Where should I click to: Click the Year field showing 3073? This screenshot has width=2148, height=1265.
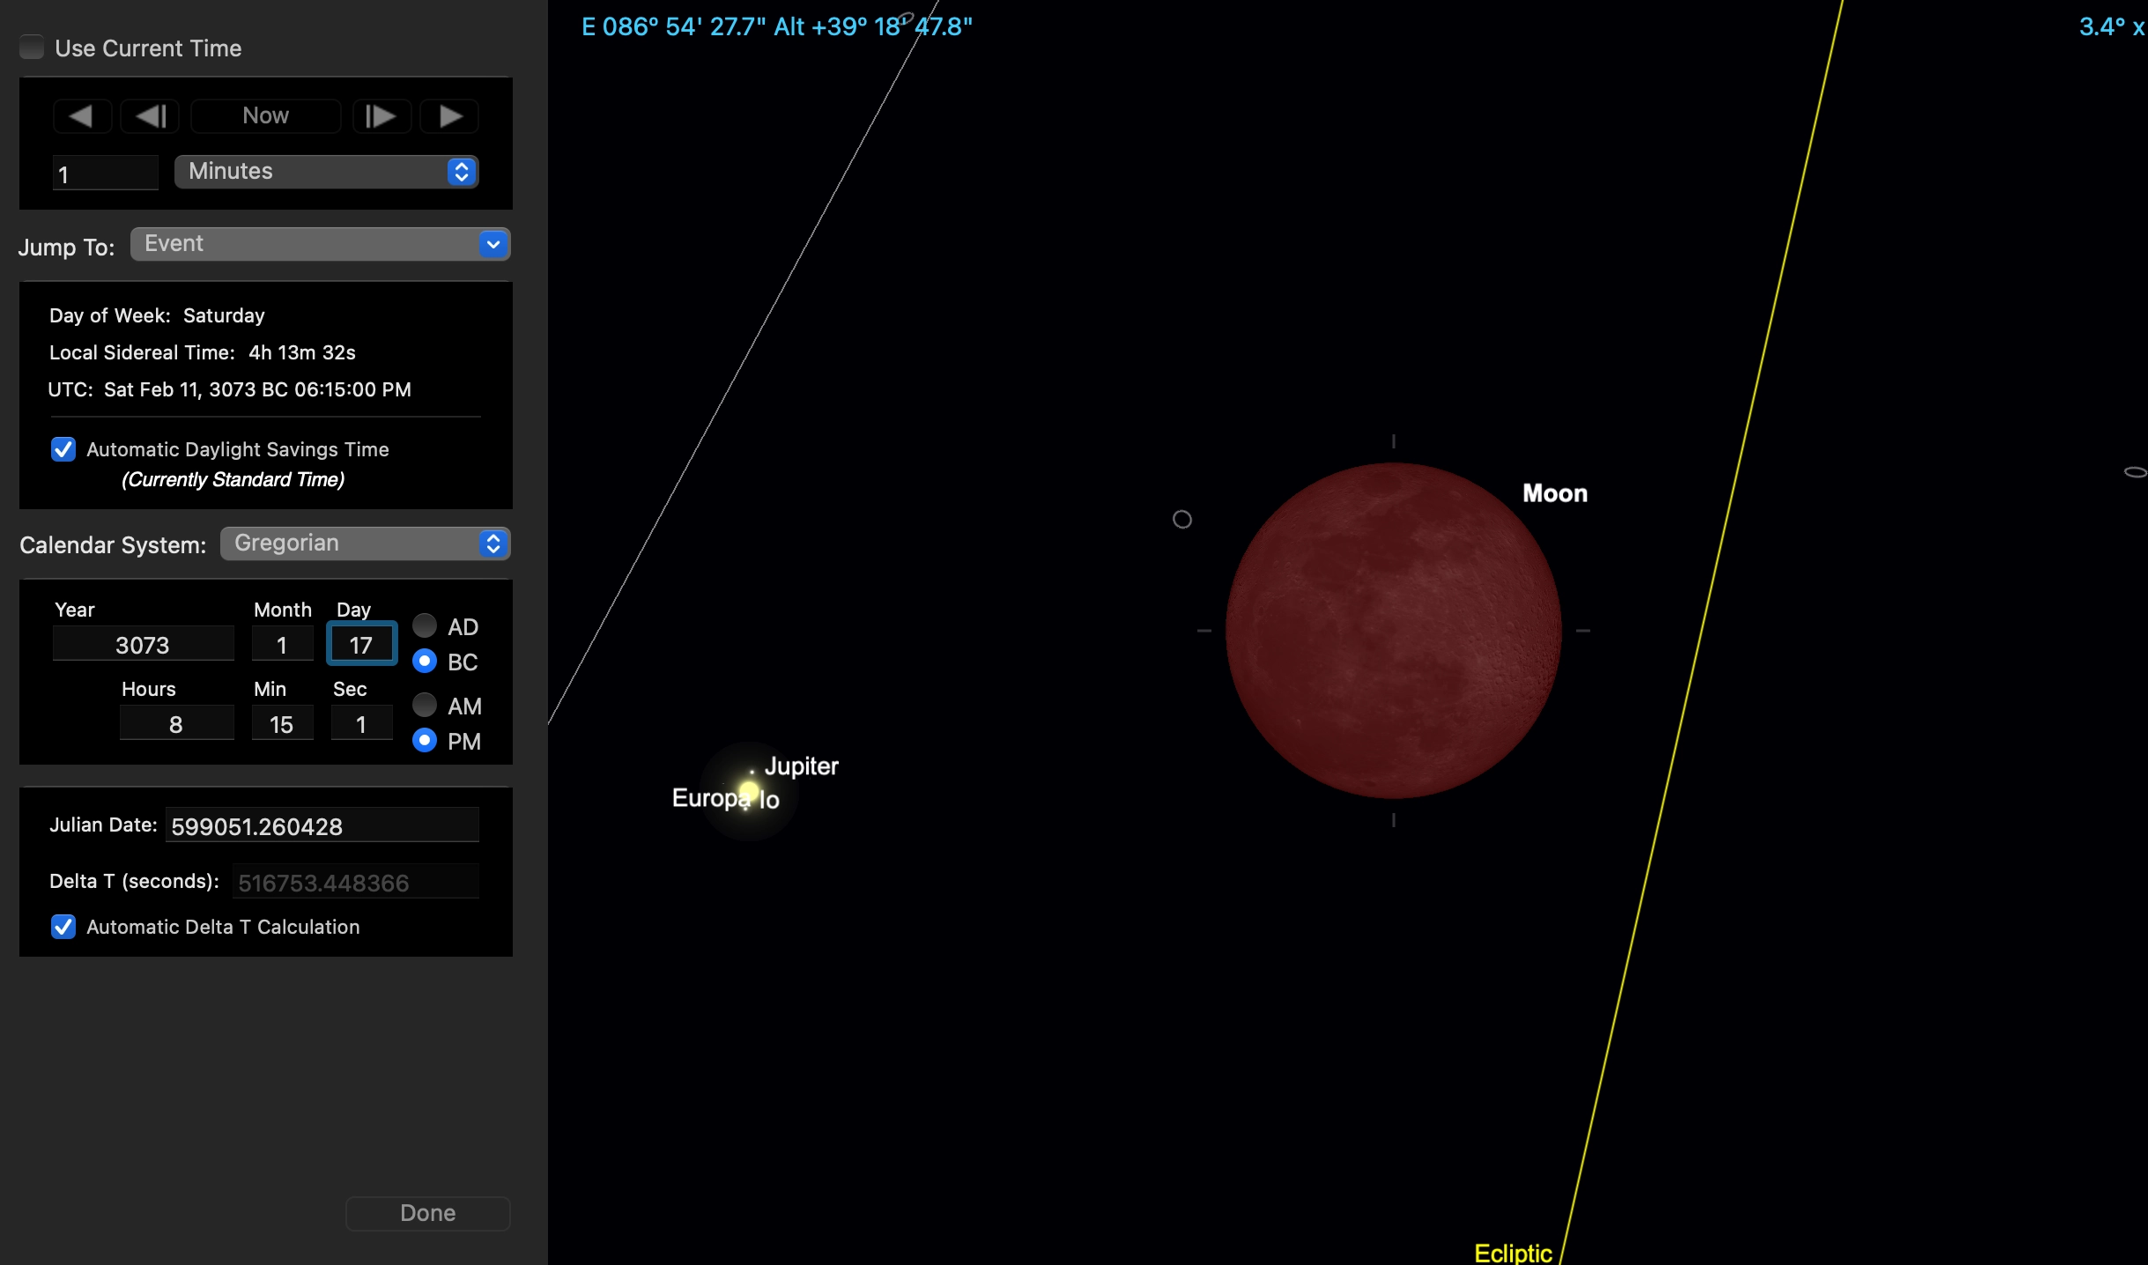[143, 645]
